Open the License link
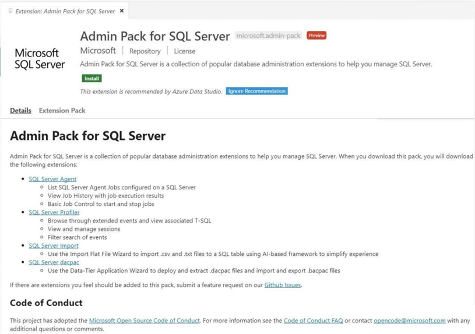Screen dimensions: 475x334 185,51
